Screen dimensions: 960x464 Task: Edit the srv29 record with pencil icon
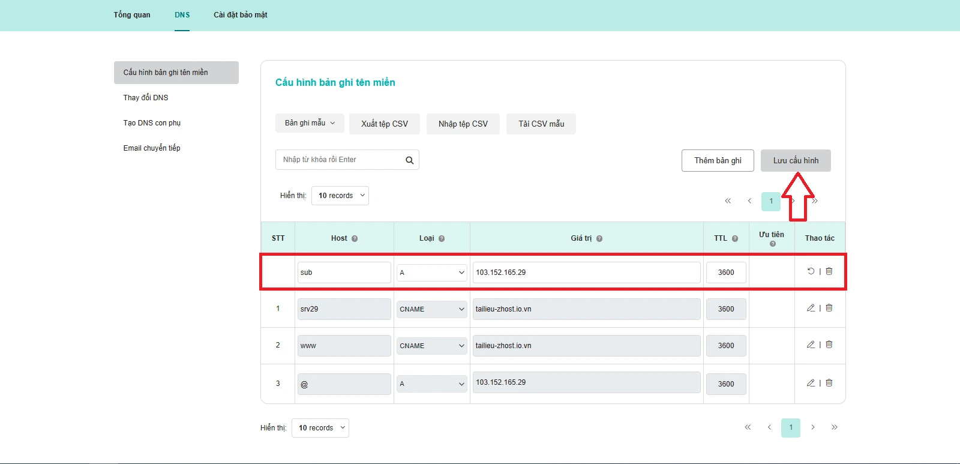811,308
